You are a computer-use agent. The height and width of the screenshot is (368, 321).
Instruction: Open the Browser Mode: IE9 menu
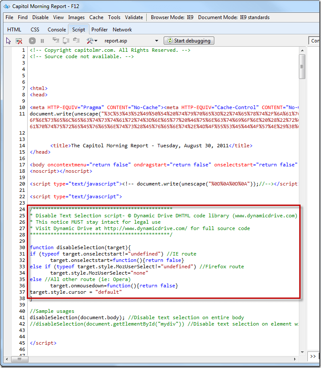(x=172, y=17)
